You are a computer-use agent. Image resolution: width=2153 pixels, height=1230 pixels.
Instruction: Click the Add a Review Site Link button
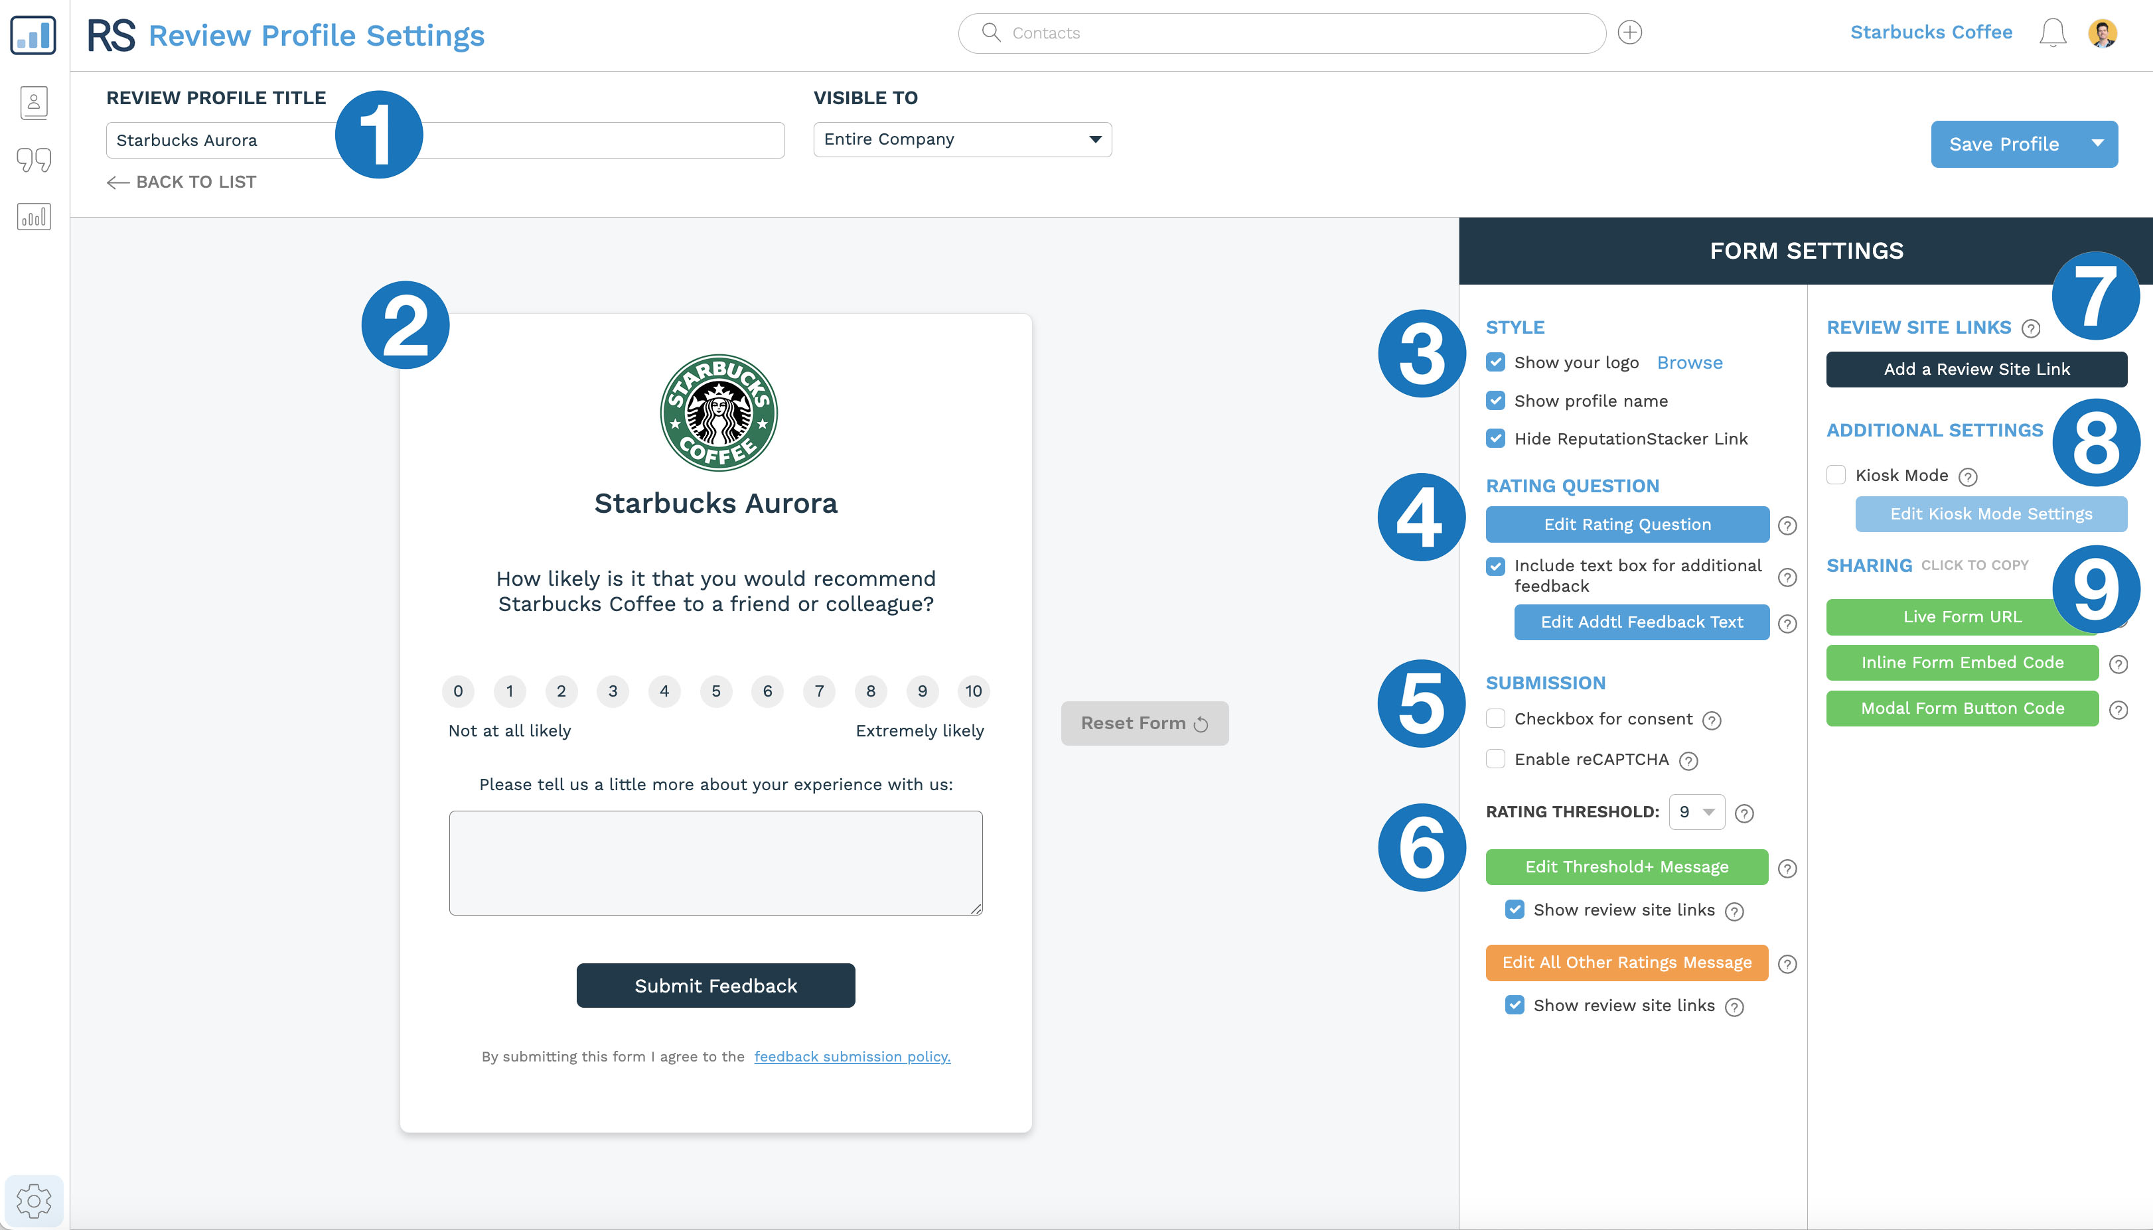pos(1976,369)
